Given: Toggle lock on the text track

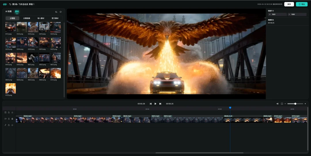Looking at the screenshot, I should pos(9,112).
